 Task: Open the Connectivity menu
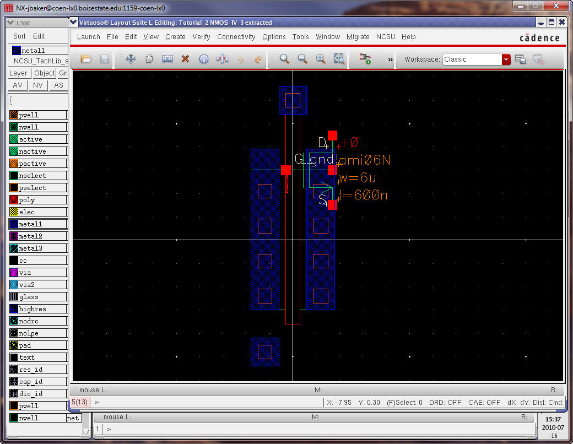[x=236, y=37]
